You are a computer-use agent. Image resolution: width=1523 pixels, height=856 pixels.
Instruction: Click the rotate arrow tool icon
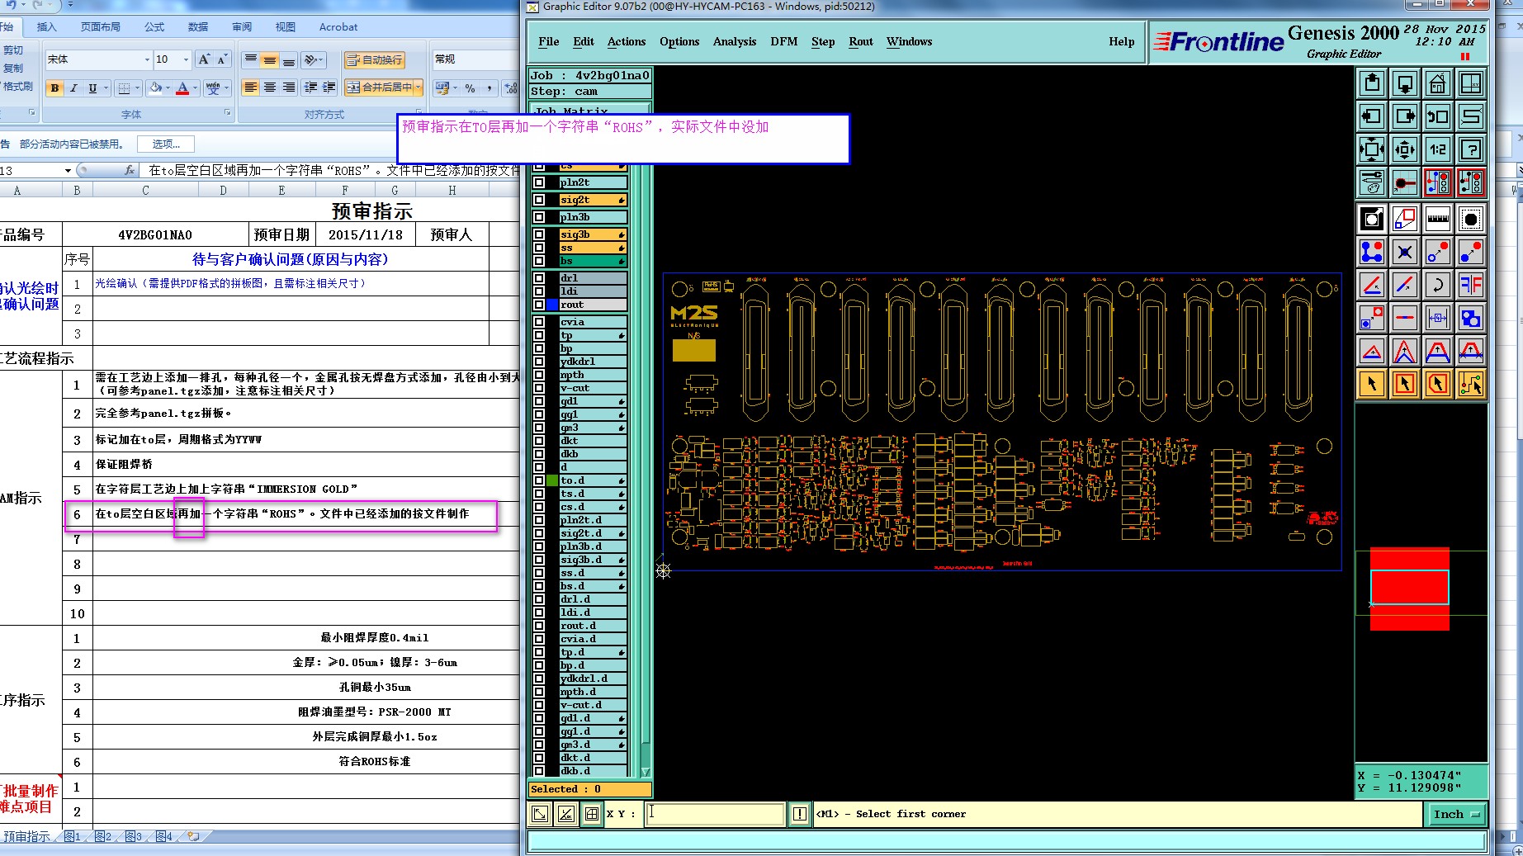[x=1437, y=285]
